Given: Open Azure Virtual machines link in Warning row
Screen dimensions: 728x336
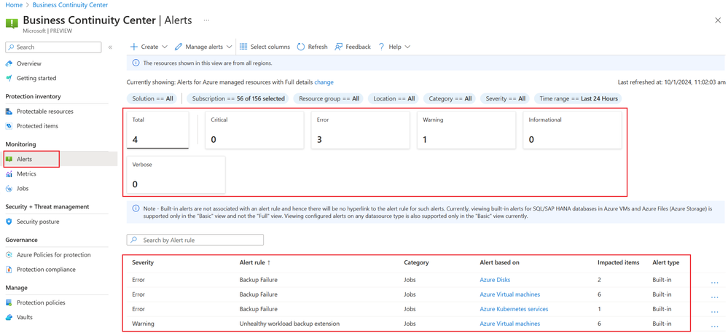Looking at the screenshot, I should [510, 324].
